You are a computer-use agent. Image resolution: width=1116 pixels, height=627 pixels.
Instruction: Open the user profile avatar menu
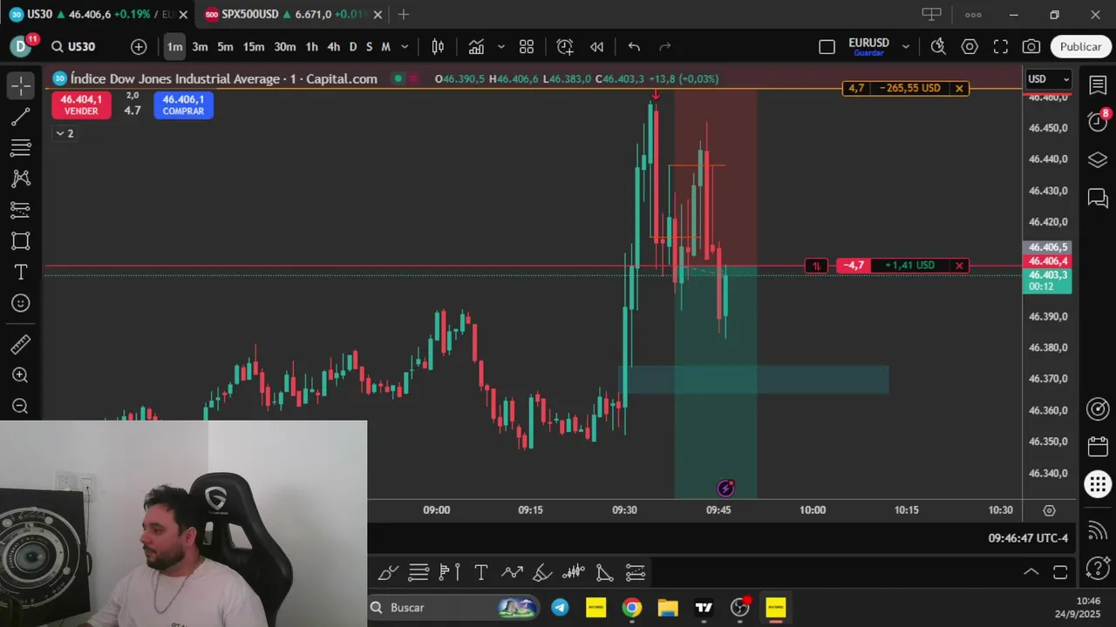tap(21, 47)
